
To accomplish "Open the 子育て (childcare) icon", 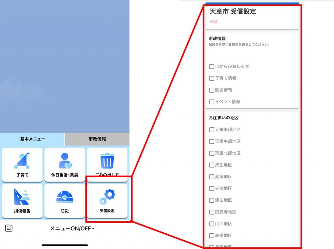I will pyautogui.click(x=22, y=165).
